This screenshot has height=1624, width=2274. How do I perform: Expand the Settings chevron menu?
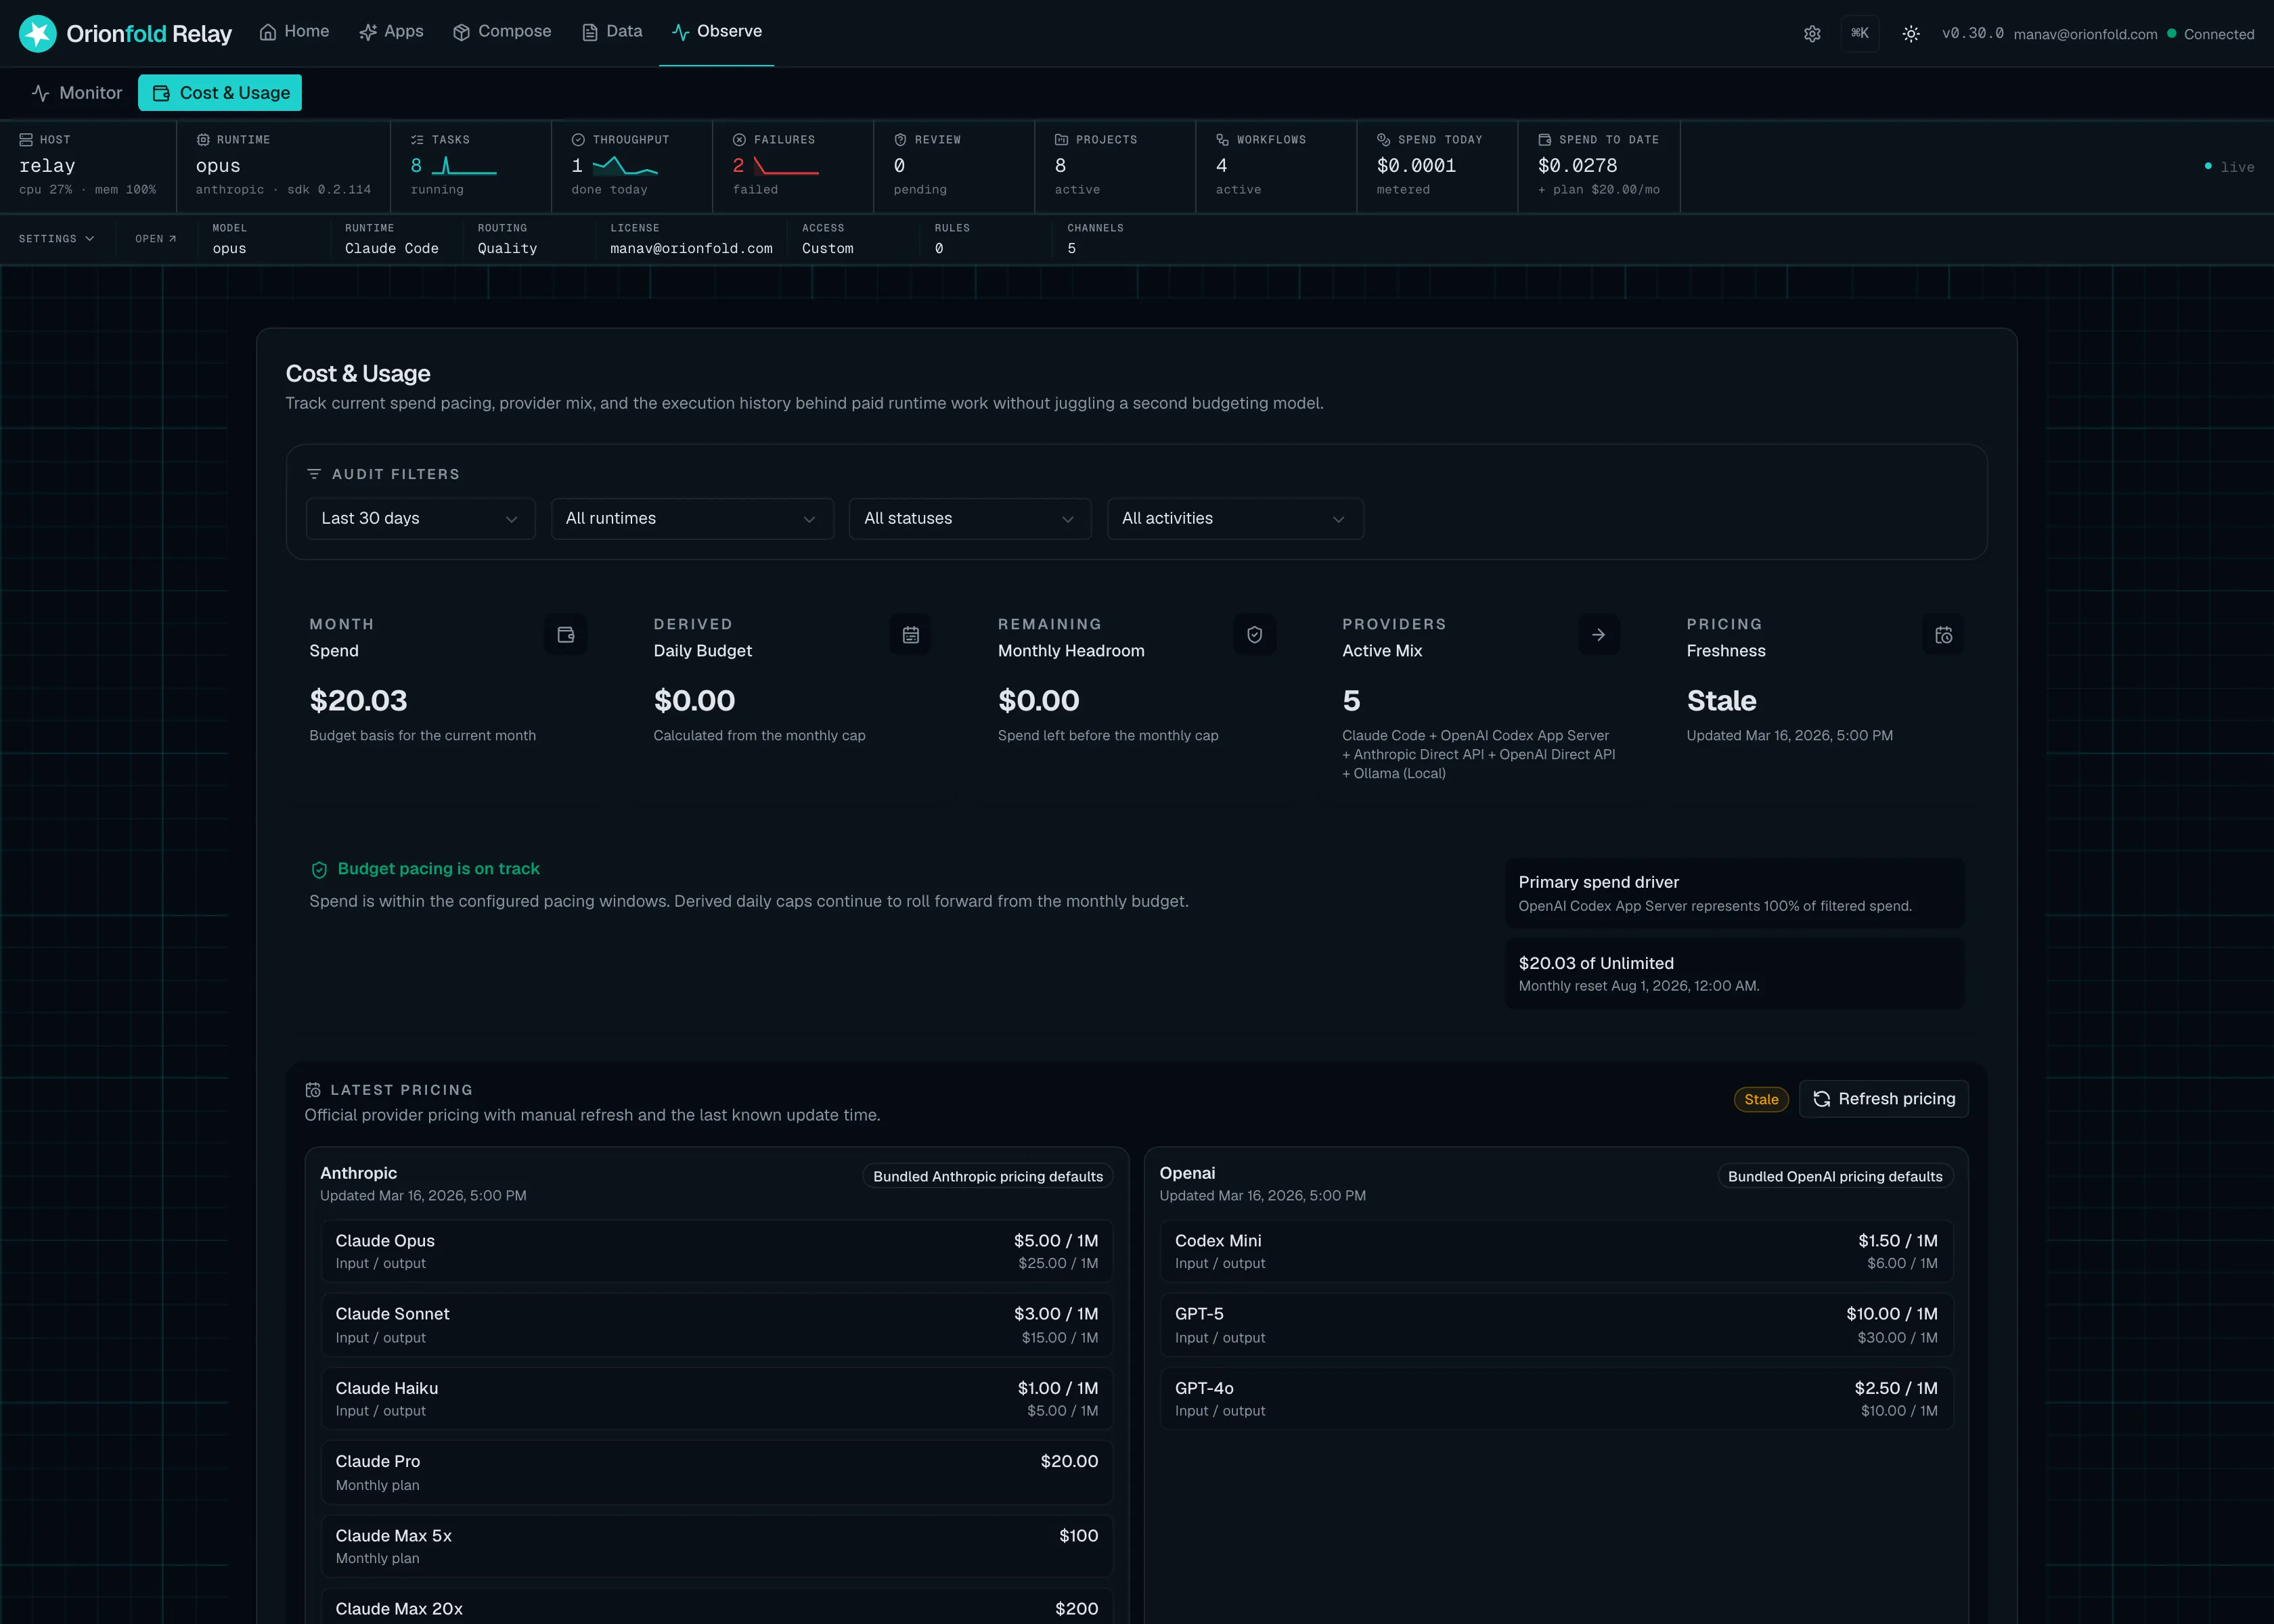[x=56, y=239]
